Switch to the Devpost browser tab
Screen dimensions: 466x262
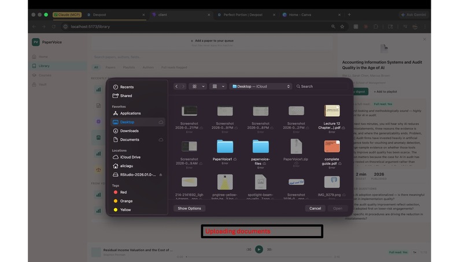point(116,14)
